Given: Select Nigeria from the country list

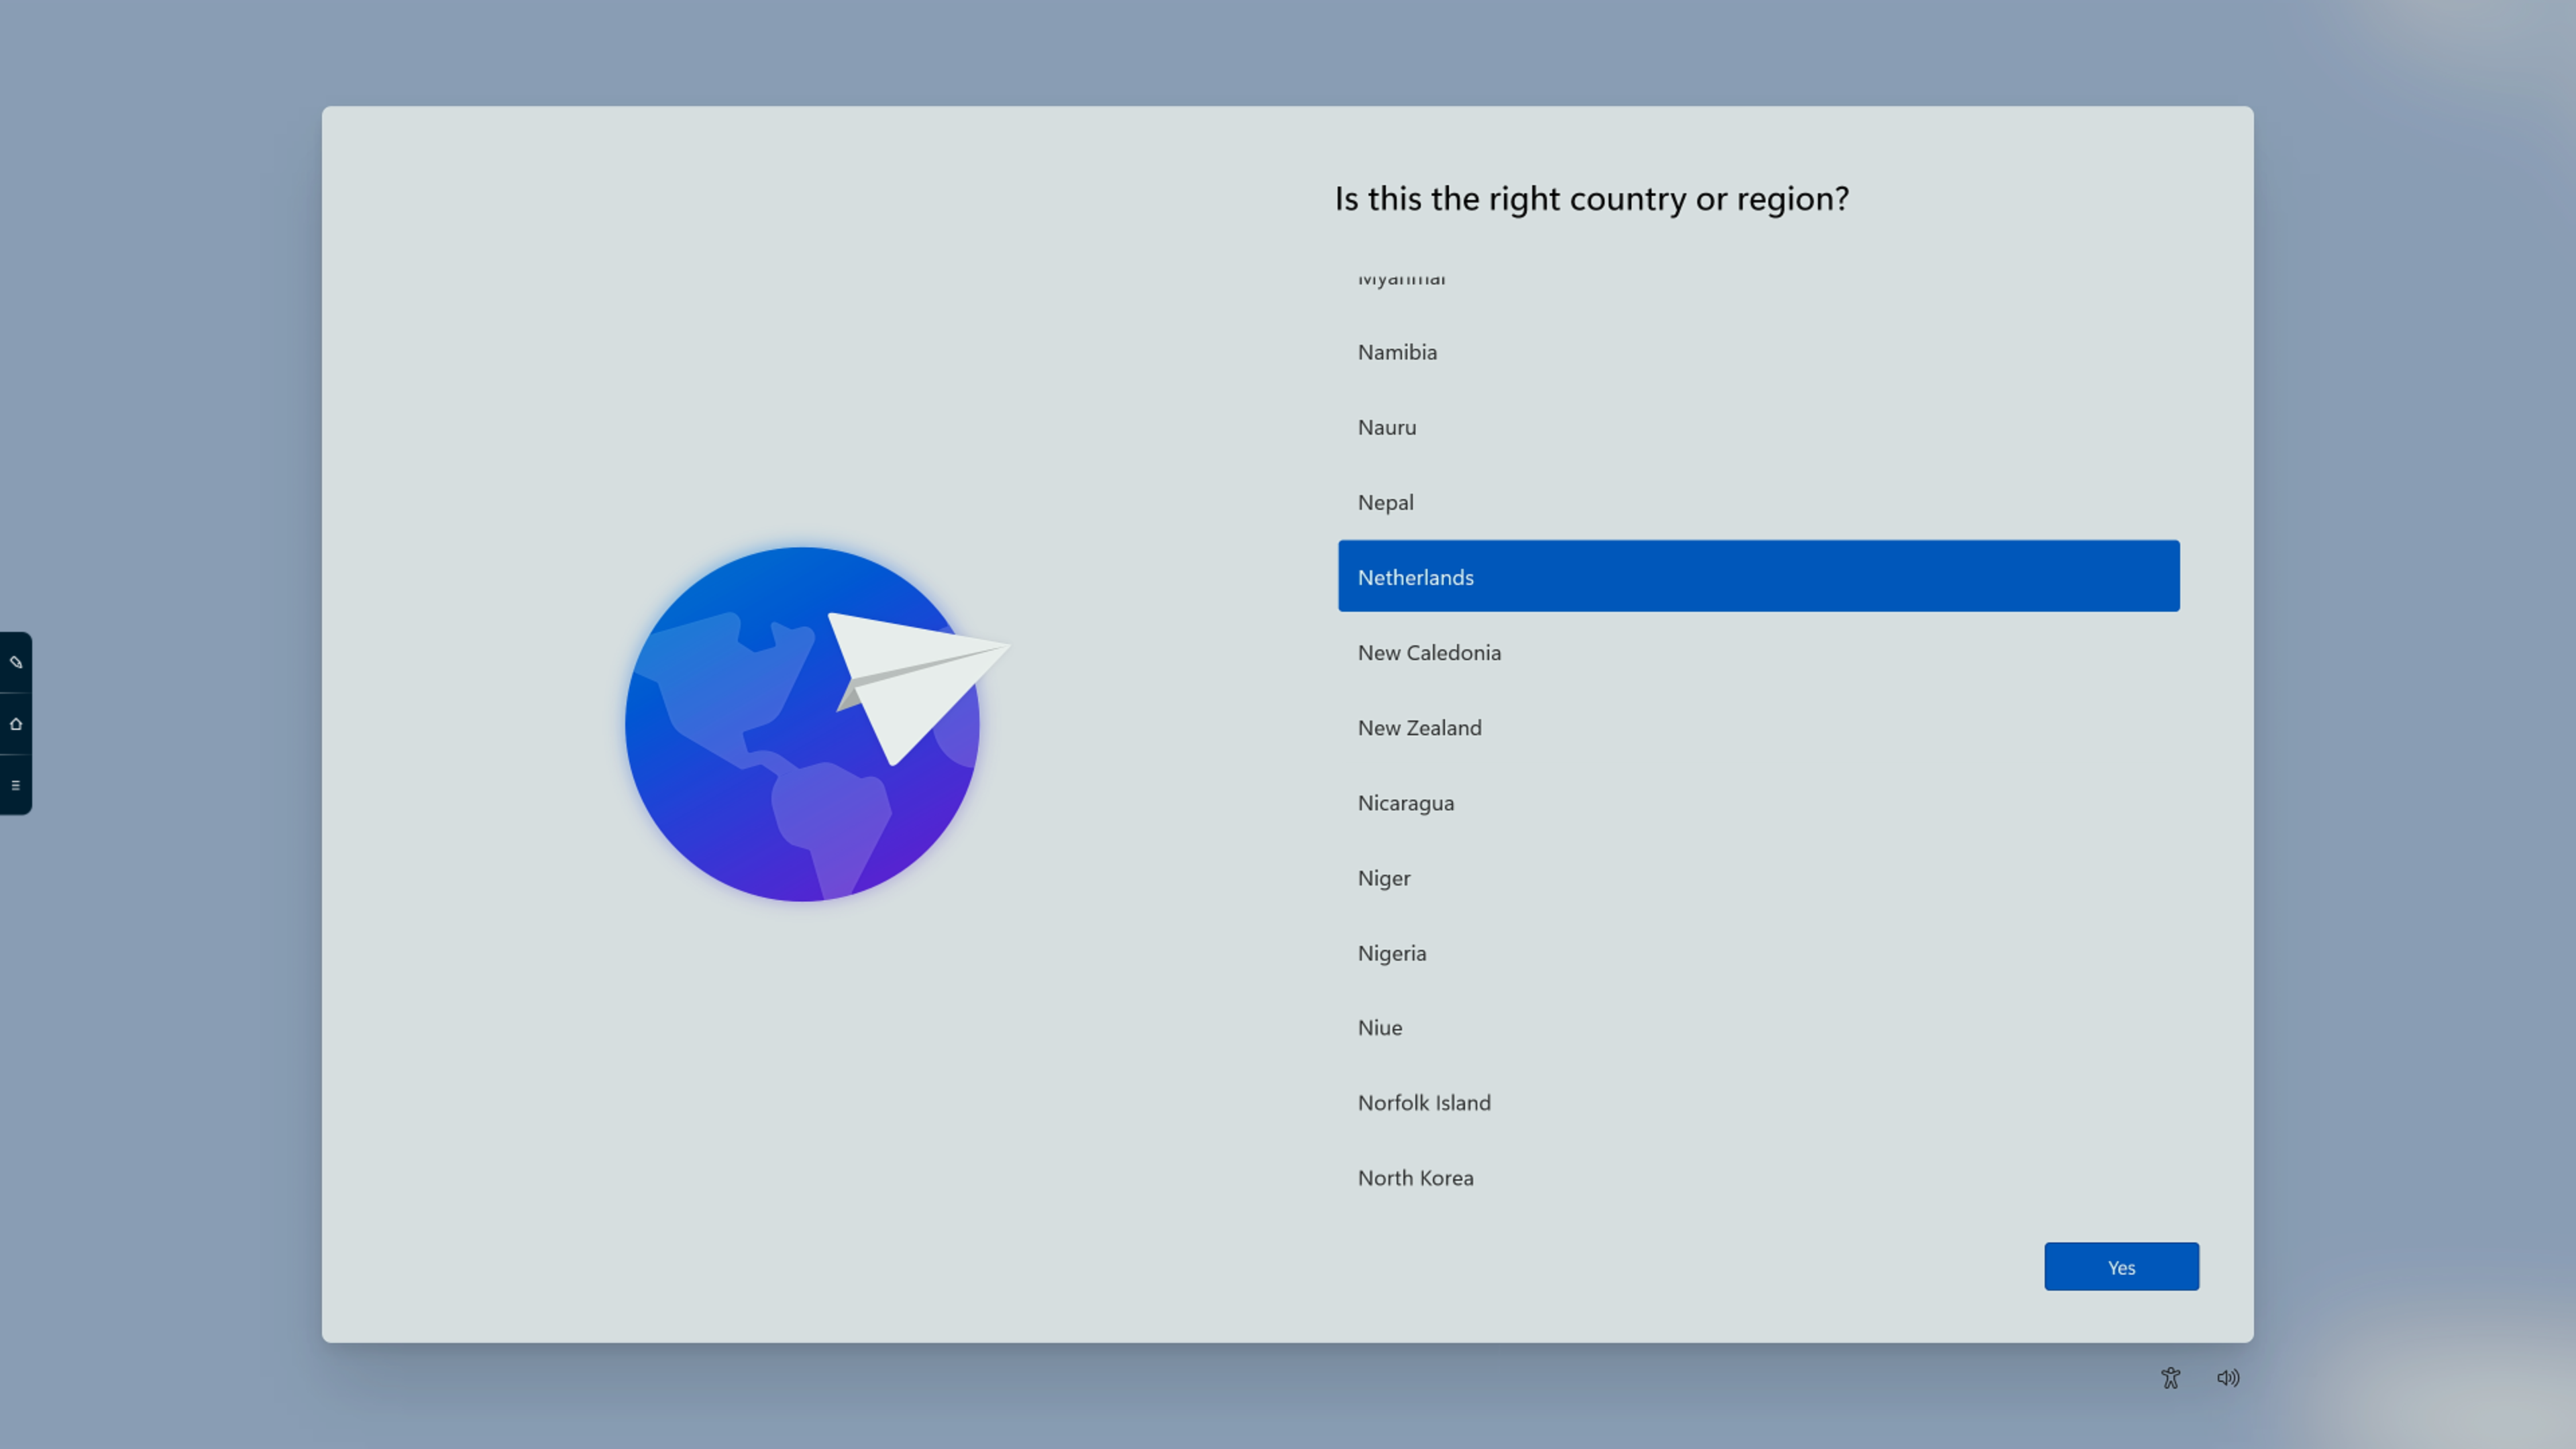Looking at the screenshot, I should click(x=1391, y=953).
